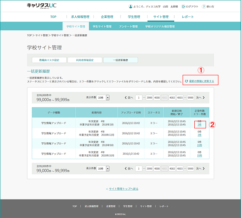Click footer サイト管理 link

pos(146,206)
